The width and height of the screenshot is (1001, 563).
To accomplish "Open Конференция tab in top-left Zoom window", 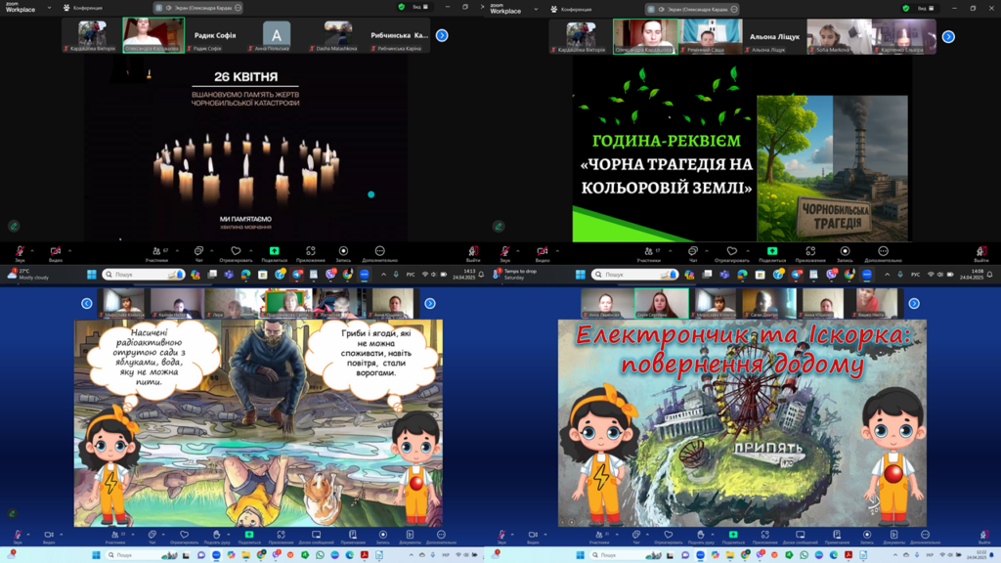I will (83, 8).
